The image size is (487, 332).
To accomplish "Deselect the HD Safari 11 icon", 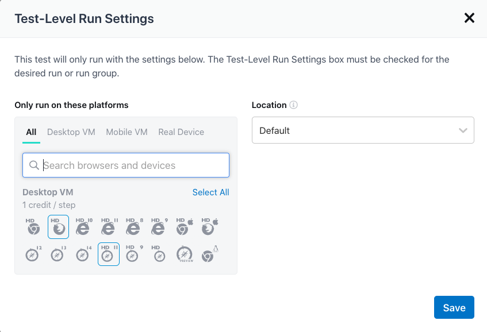I will 109,254.
